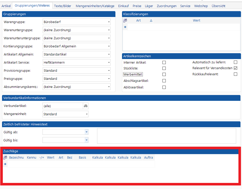Image resolution: width=242 pixels, height=189 pixels.
Task: Enable the Interner Artikel checkbox
Action: [x=164, y=62]
